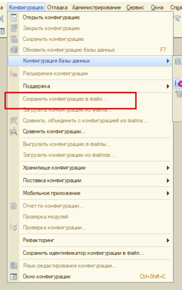Screen dimensions: 182x290
Task: Select Язык редактирования конфигурации... entry
Action: [x=90, y=266]
